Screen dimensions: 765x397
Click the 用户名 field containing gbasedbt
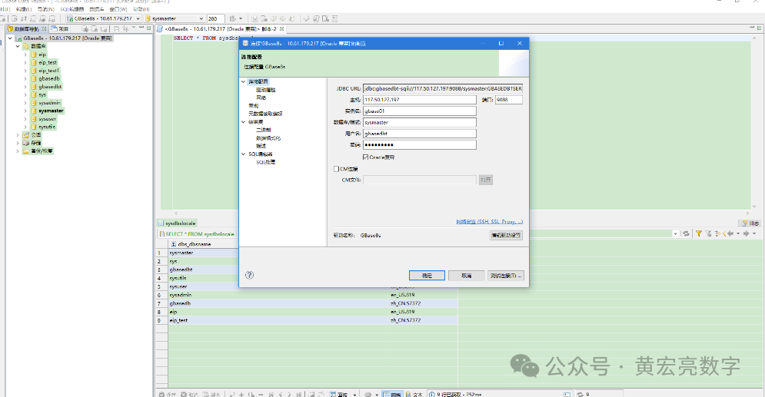coord(420,134)
